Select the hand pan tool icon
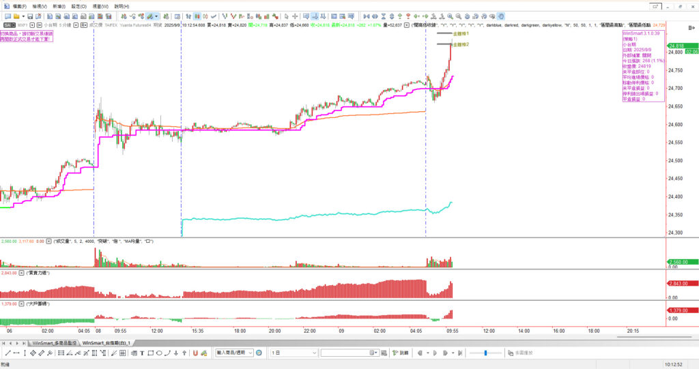The width and height of the screenshot is (699, 369). coord(500,16)
